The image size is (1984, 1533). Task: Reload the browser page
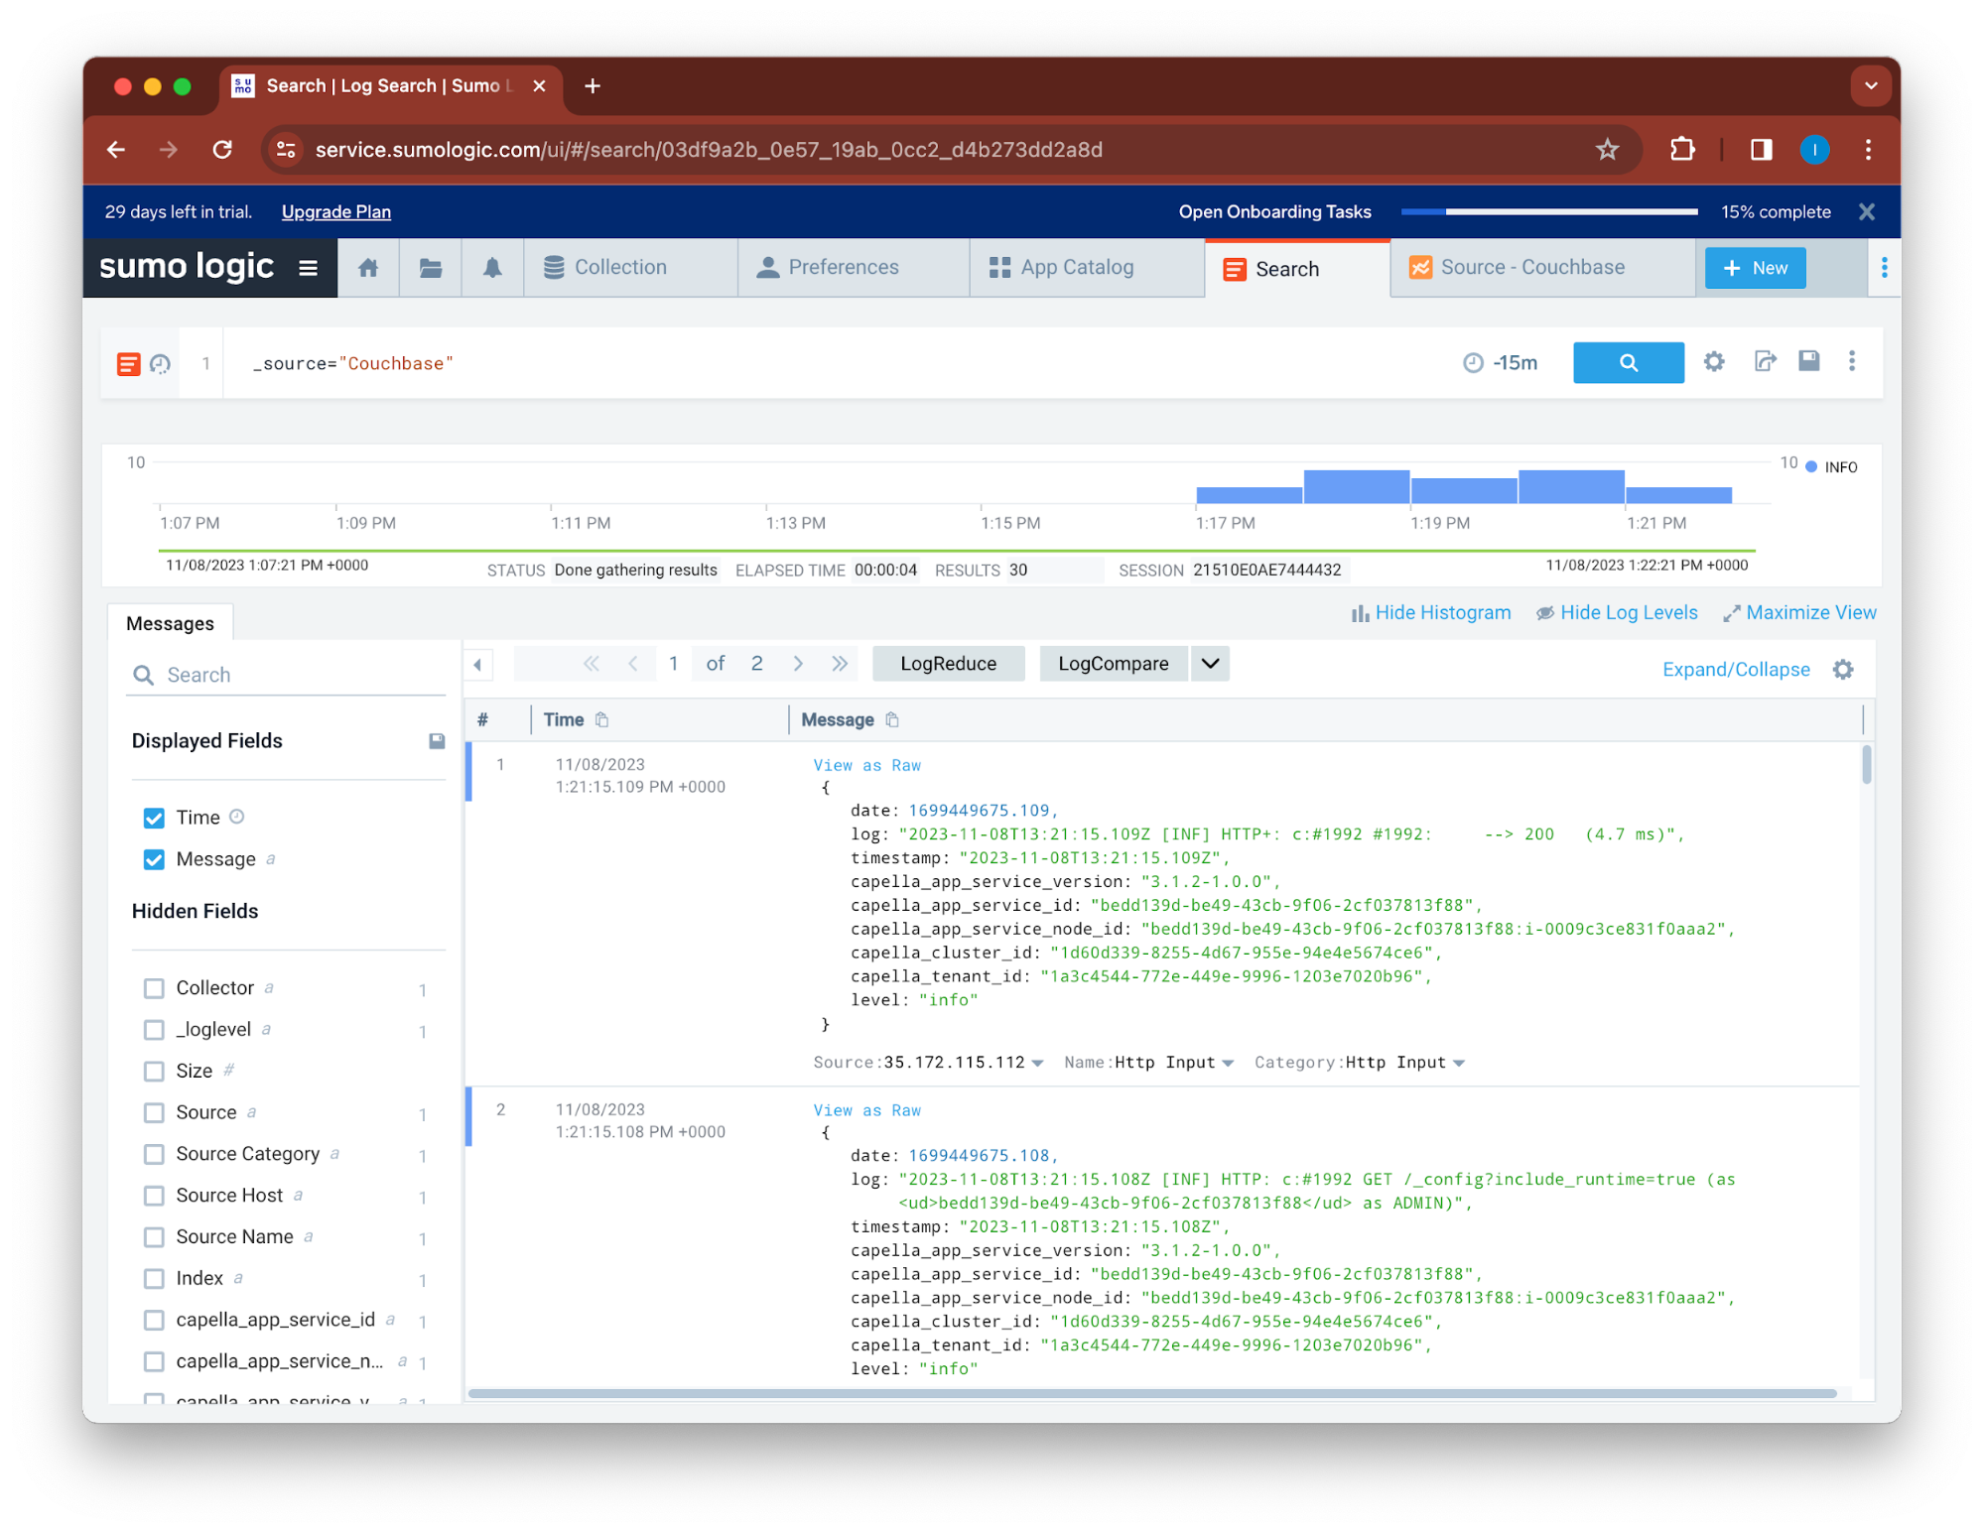coord(222,150)
